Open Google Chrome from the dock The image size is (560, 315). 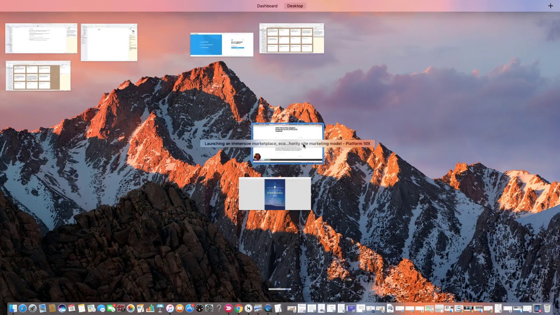pyautogui.click(x=238, y=308)
